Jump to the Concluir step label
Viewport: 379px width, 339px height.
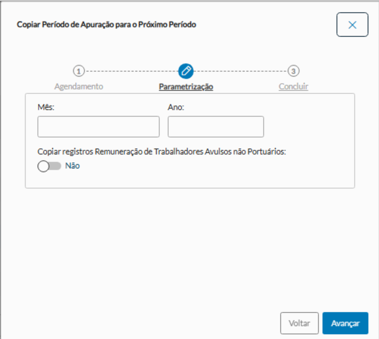(294, 86)
